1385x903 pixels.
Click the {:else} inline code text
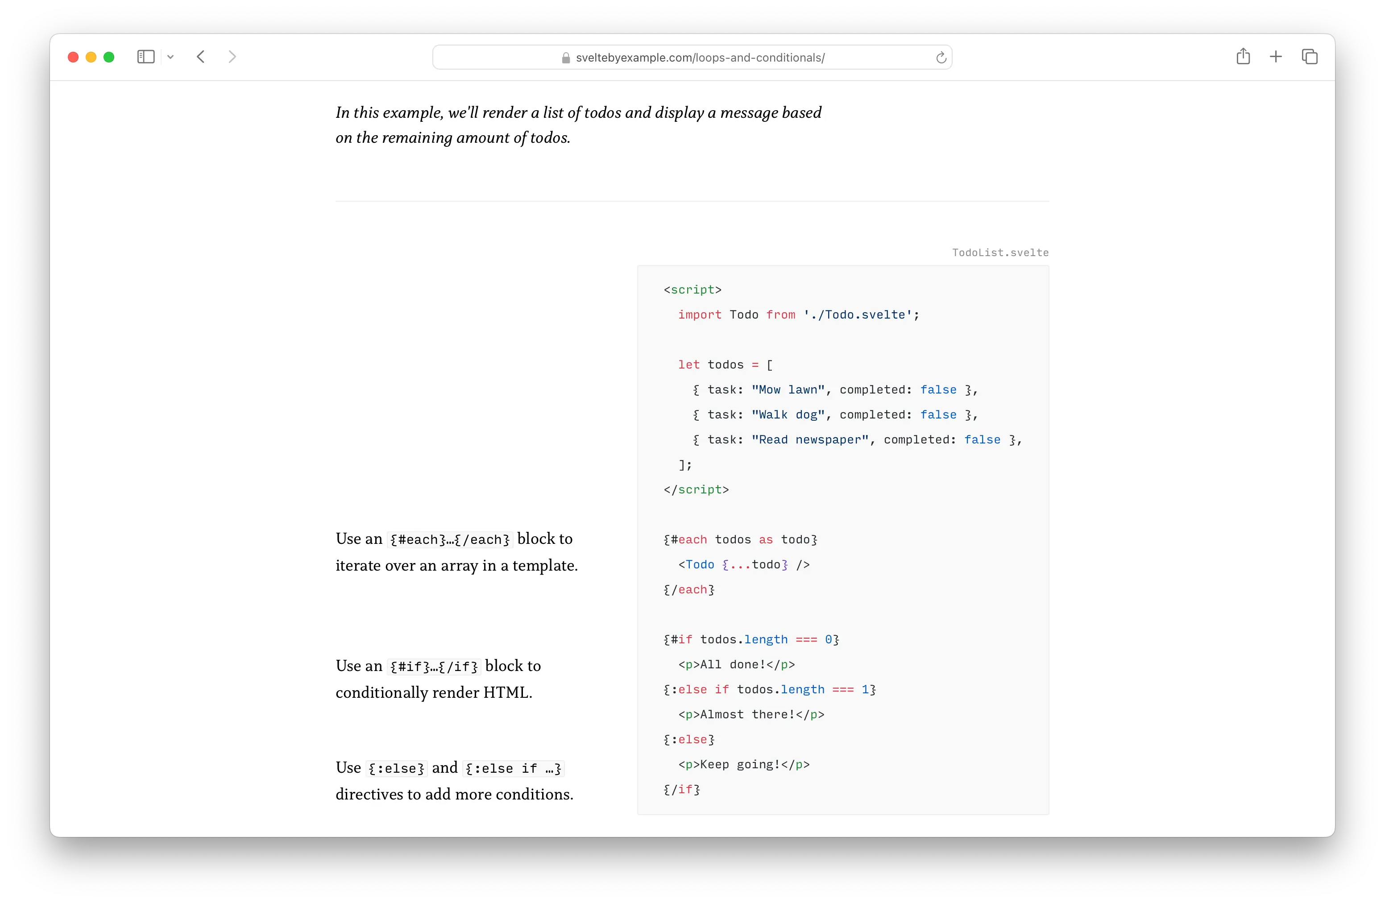pyautogui.click(x=397, y=768)
